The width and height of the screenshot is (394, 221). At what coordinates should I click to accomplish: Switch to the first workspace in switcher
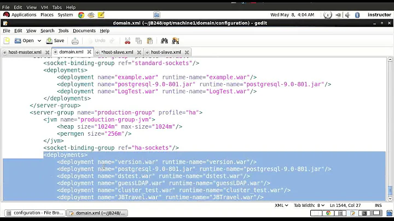(x=316, y=213)
